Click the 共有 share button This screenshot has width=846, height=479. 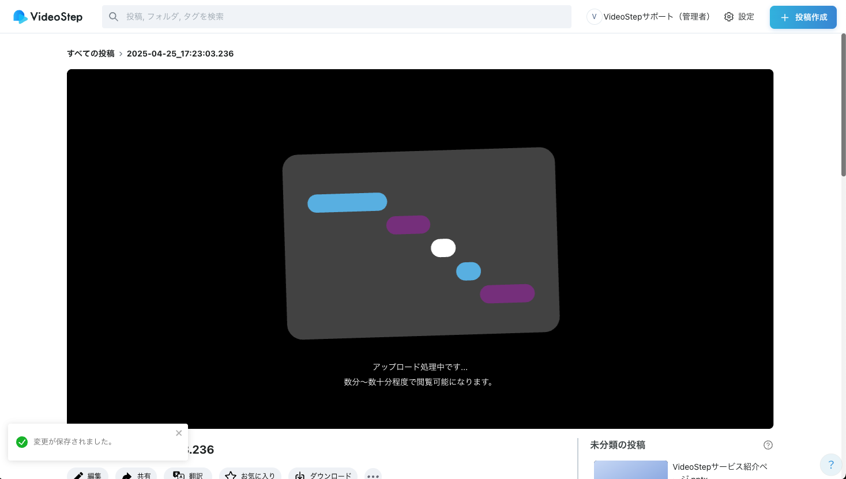(136, 474)
